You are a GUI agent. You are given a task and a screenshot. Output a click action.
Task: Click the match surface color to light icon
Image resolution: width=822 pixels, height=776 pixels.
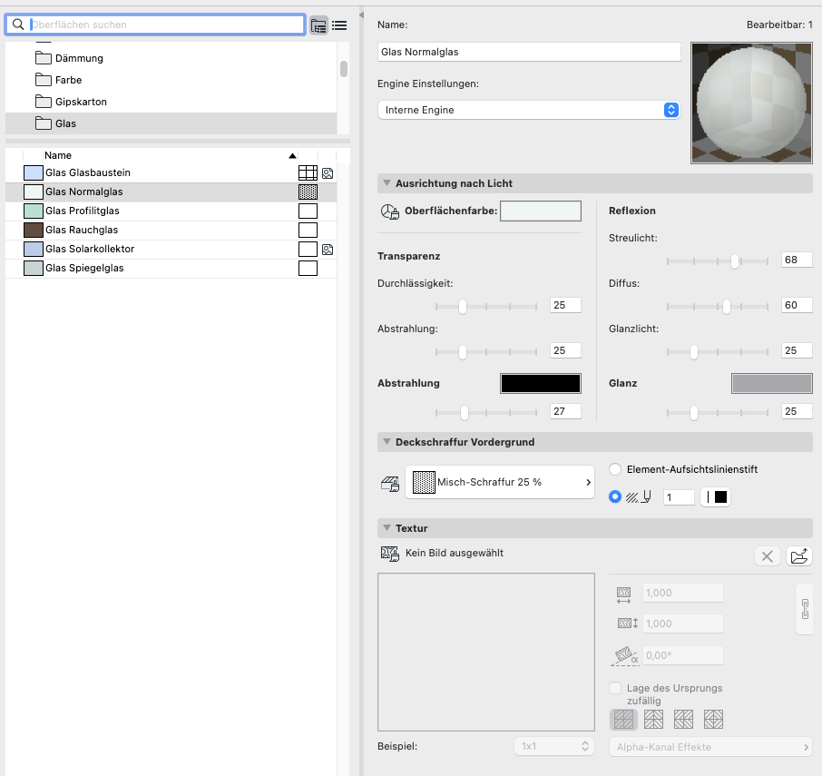point(390,211)
